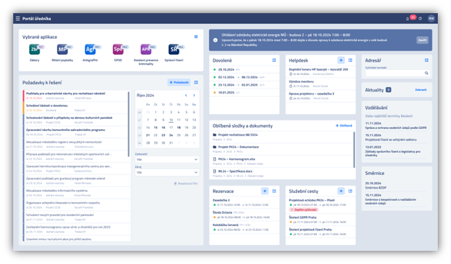The image size is (451, 264).
Task: Add a new Rezervace with plus
Action: point(265,191)
